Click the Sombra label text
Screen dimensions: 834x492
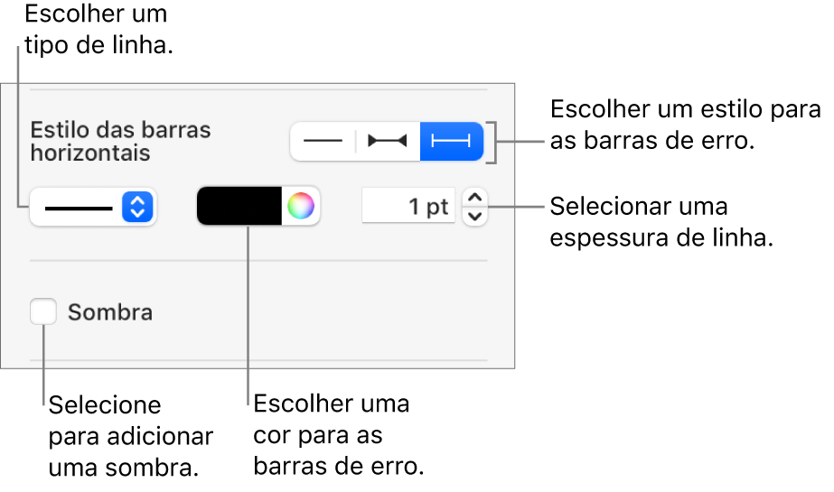pyautogui.click(x=110, y=313)
